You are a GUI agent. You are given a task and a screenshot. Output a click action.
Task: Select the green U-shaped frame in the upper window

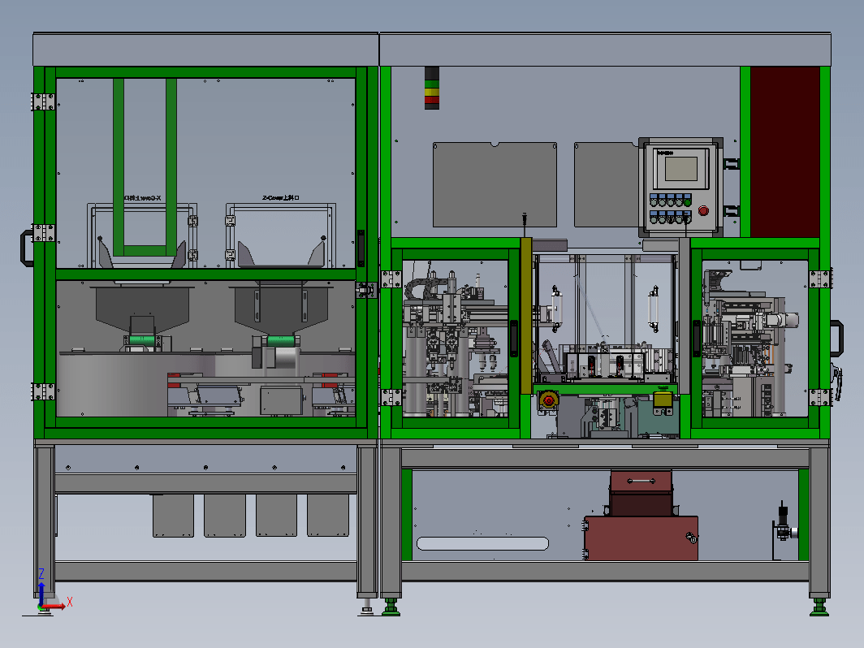point(145,167)
